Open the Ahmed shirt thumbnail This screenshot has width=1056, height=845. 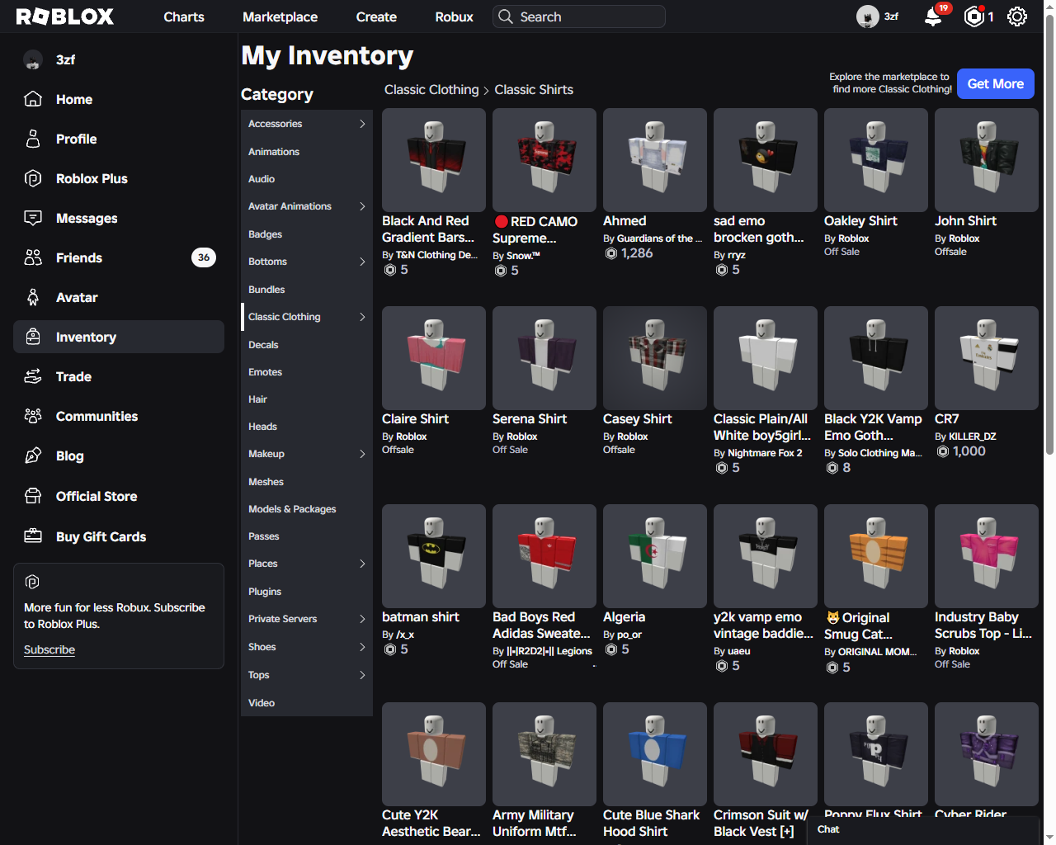[655, 160]
